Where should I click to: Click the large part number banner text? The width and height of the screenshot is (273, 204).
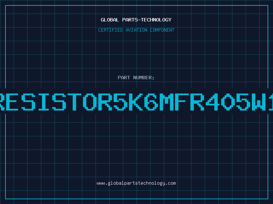coord(136,102)
